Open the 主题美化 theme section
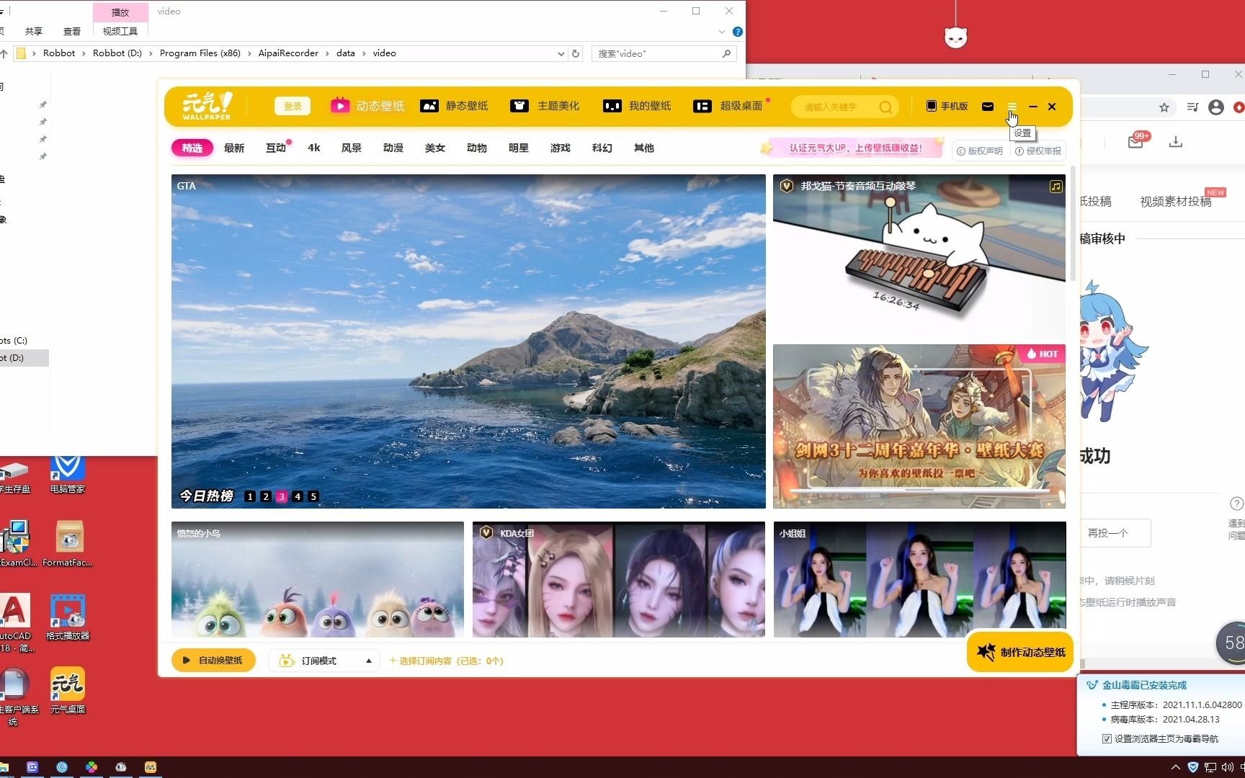This screenshot has height=778, width=1245. point(545,106)
